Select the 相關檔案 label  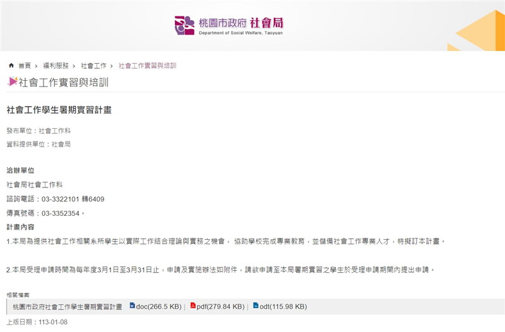pos(18,295)
